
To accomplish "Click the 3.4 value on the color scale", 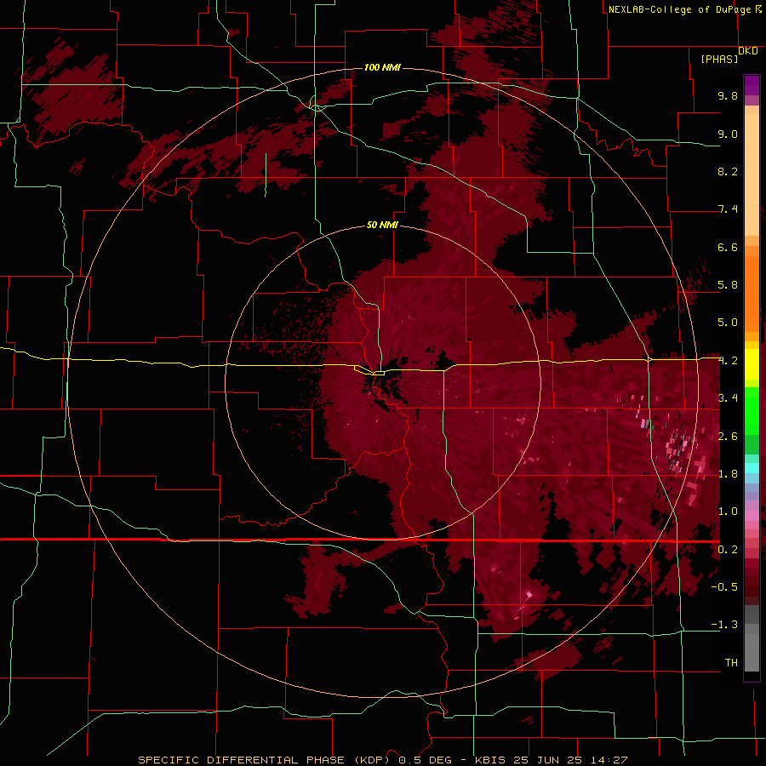I will tap(728, 398).
